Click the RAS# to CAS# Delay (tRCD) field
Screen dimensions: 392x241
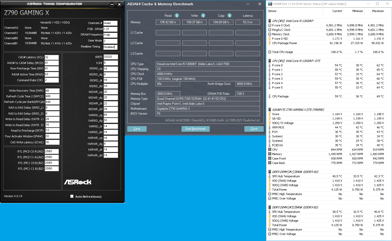pyautogui.click(x=52, y=63)
